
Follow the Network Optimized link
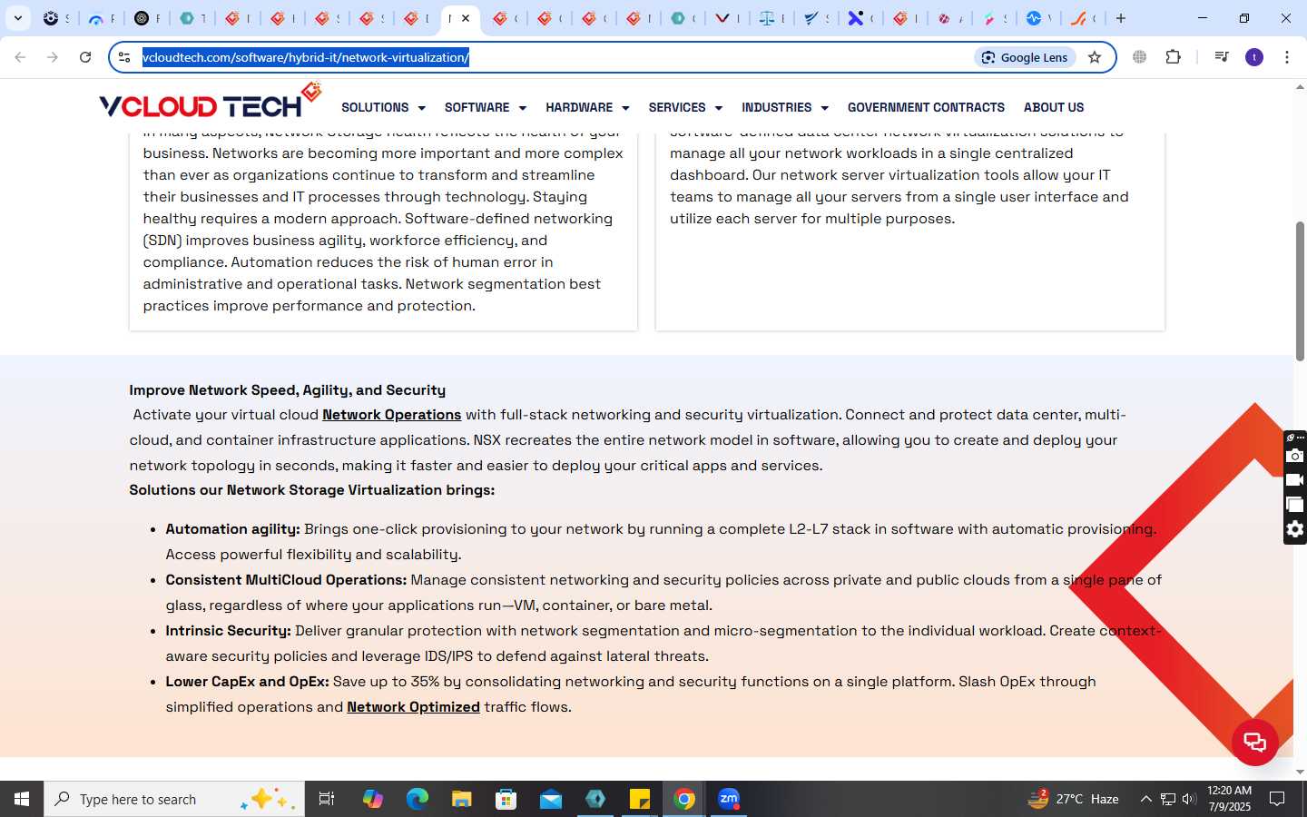pyautogui.click(x=413, y=707)
